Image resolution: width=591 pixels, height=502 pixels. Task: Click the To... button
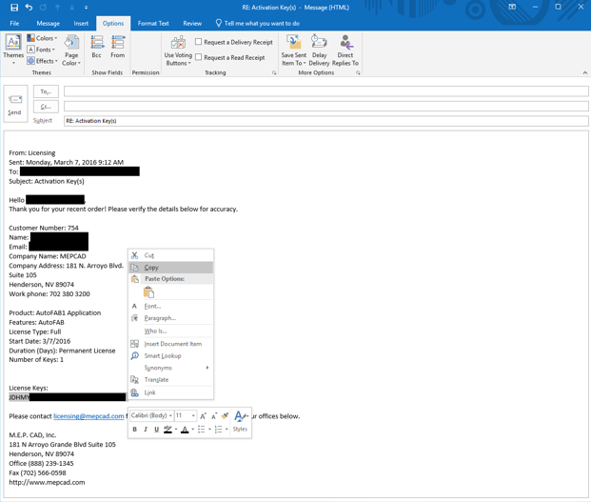46,91
